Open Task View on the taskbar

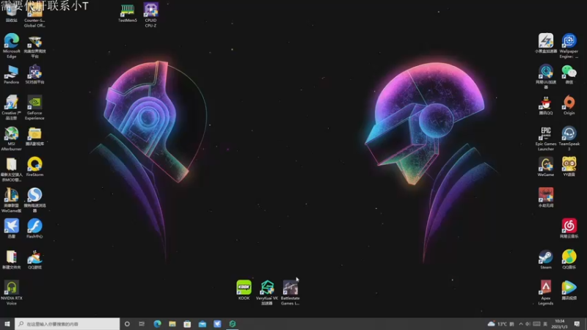tap(142, 323)
